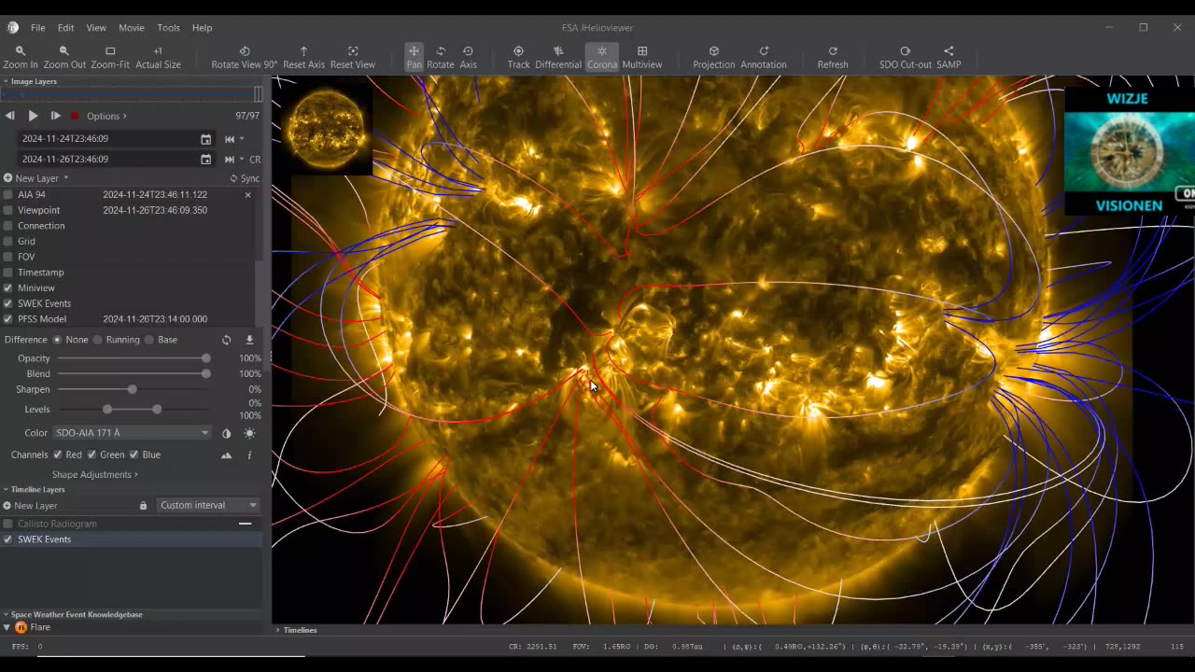
Task: Click the Zoom Out tool
Action: (x=64, y=57)
